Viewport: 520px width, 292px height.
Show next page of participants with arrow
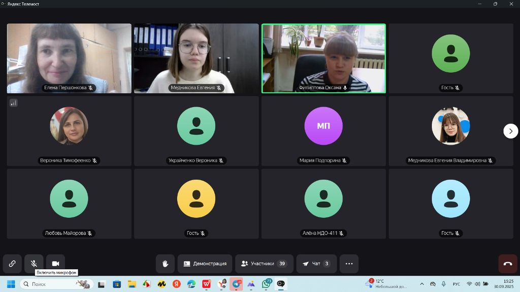click(510, 131)
